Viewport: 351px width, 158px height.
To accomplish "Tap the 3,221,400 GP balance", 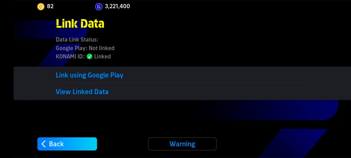I will pos(117,6).
